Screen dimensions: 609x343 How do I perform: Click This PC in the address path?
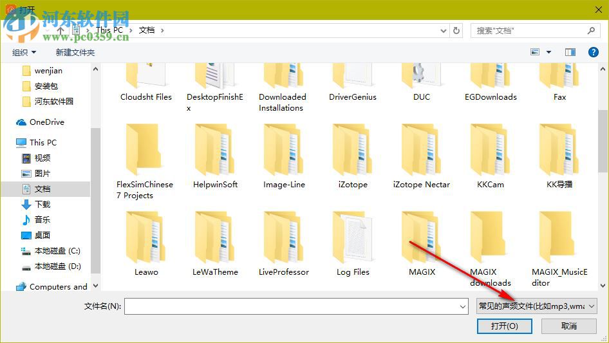coord(109,30)
